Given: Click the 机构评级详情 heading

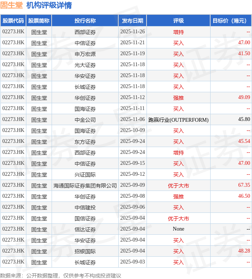Looking at the screenshot, I should (49, 5).
